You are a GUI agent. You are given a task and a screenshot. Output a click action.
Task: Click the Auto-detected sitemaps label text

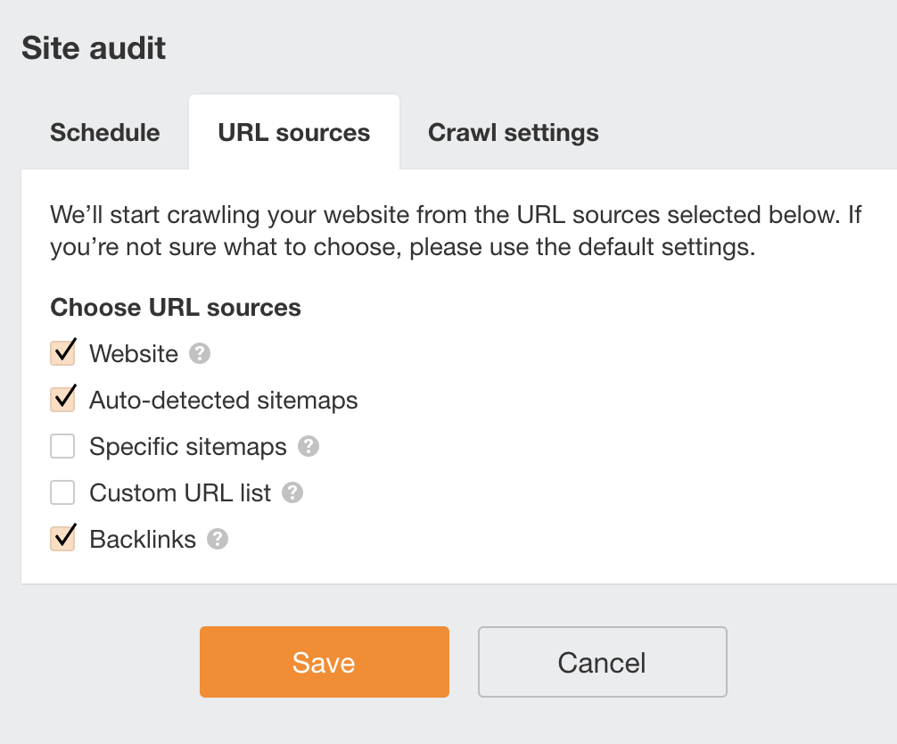point(224,401)
